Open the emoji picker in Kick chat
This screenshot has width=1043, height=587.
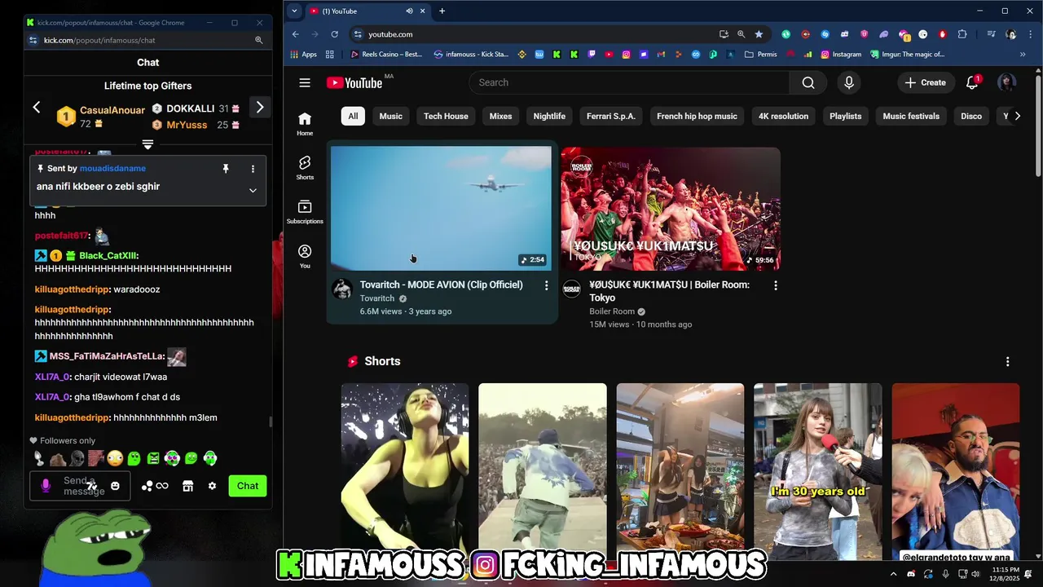(x=115, y=486)
